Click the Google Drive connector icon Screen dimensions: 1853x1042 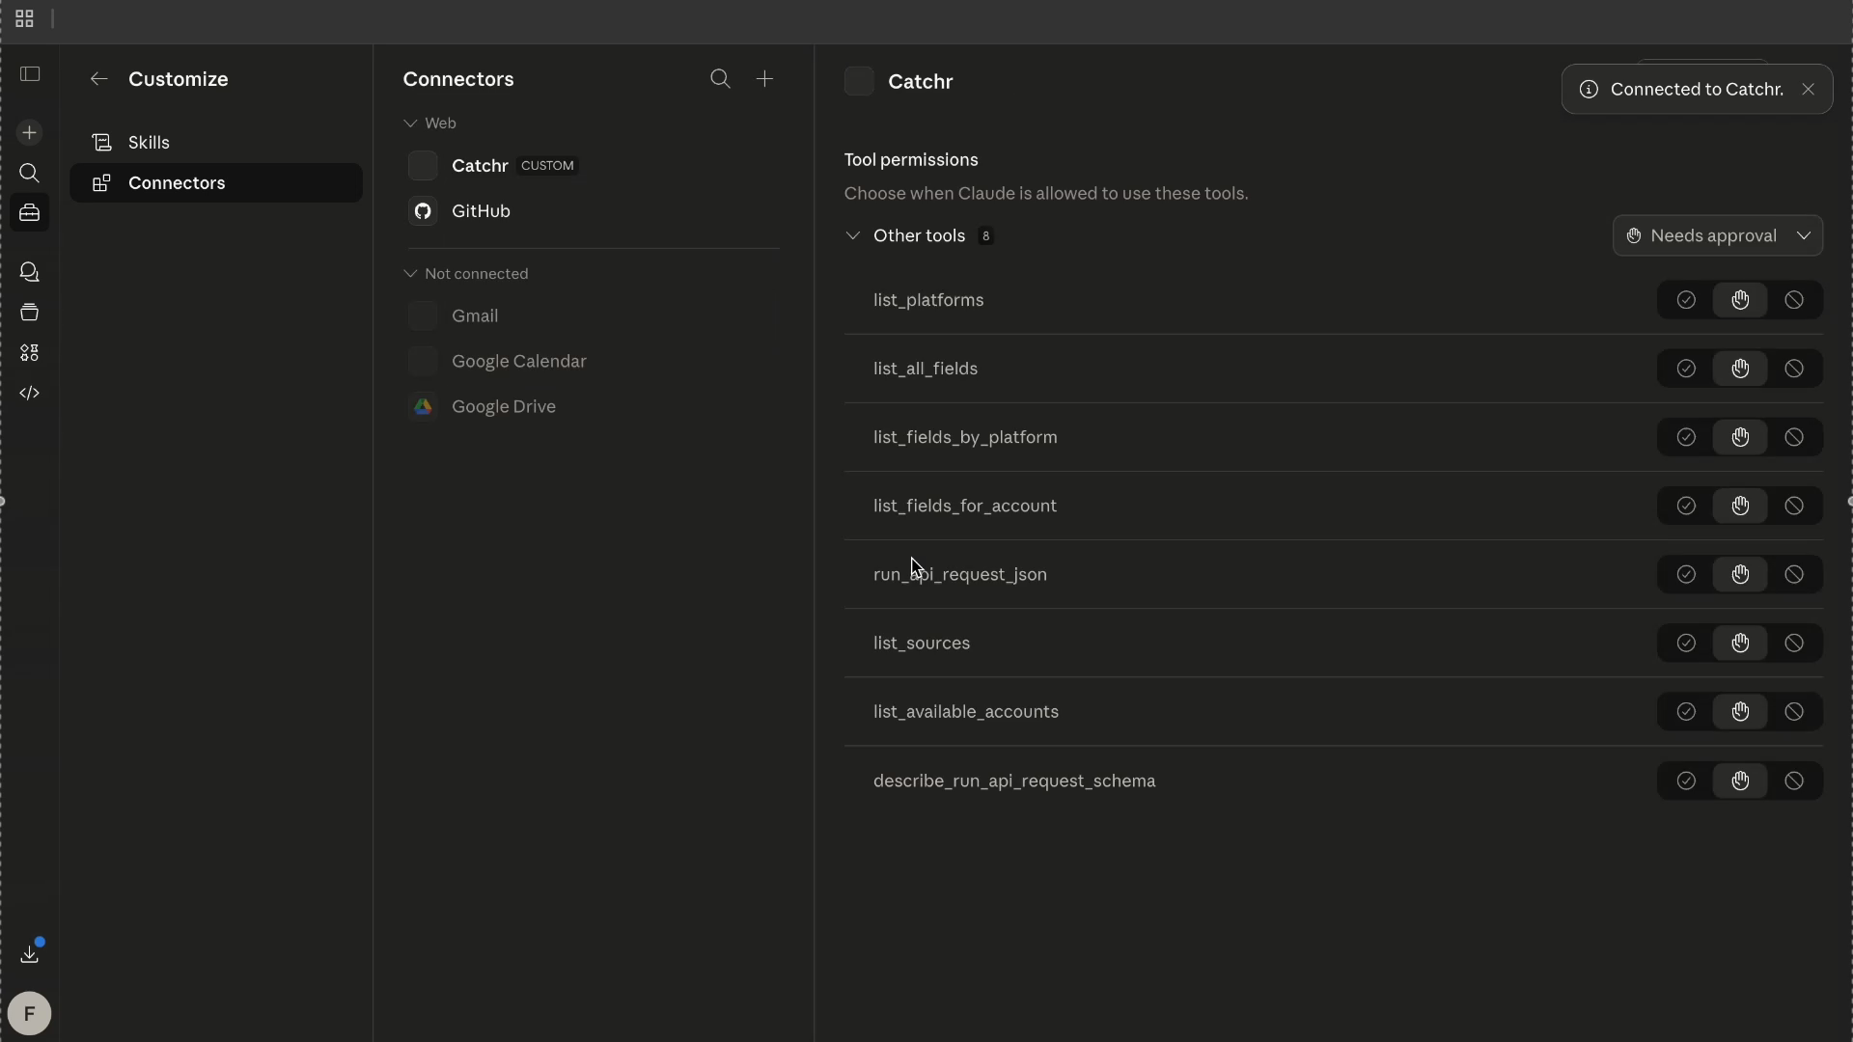point(423,406)
